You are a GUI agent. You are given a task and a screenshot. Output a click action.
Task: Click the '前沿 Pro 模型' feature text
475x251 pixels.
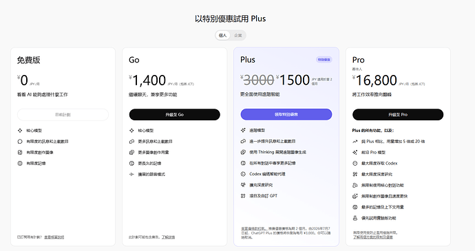click(373, 152)
